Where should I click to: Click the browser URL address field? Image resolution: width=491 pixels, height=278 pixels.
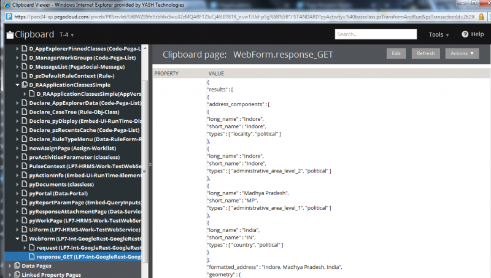[x=244, y=17]
